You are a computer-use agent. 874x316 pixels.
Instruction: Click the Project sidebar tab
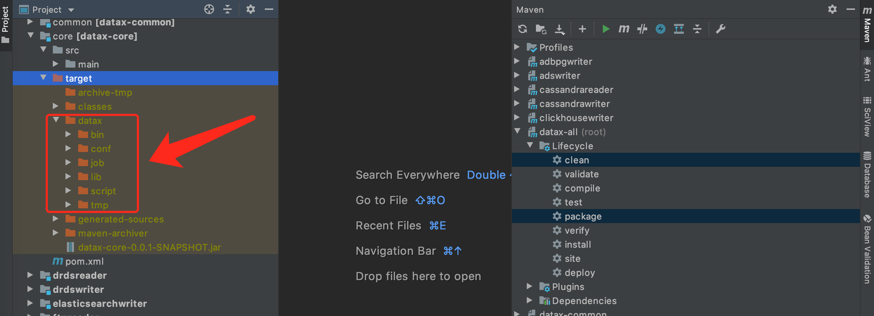click(5, 25)
